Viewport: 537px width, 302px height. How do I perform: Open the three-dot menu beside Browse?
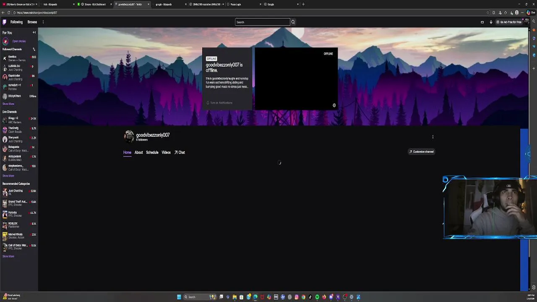point(43,22)
